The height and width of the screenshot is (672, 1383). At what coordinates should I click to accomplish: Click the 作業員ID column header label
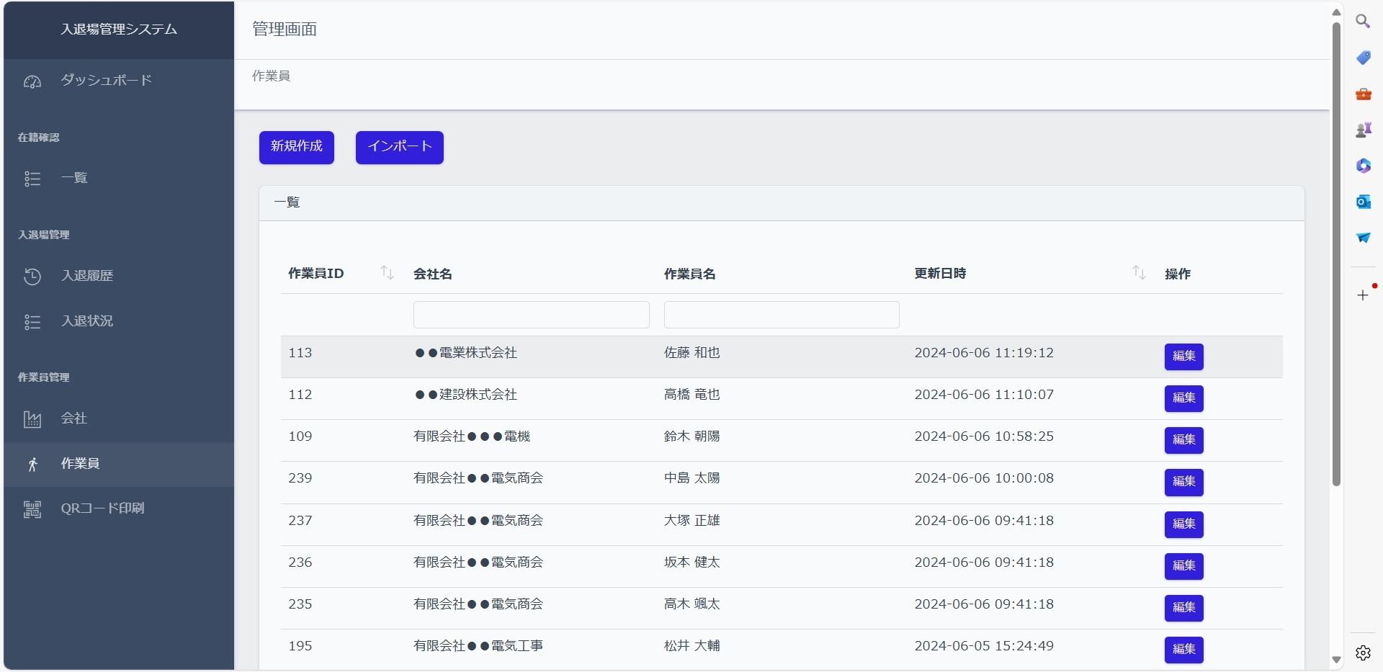[316, 274]
